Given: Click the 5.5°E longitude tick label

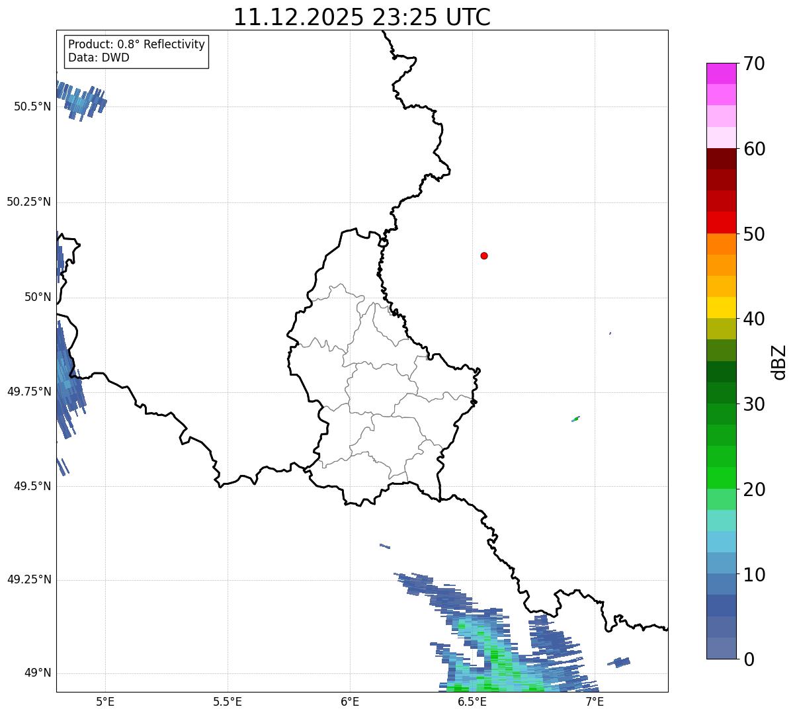Looking at the screenshot, I should tap(228, 701).
